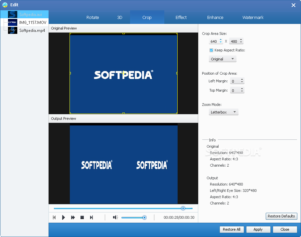Screen dimensions: 301x237
Task: Stop the video playback
Action: pos(82,217)
